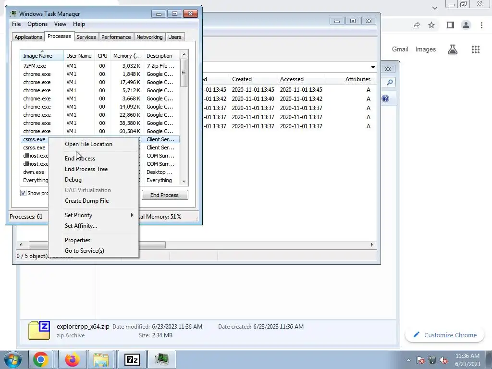Click horizontal scrollbar left arrow in file window
The image size is (492, 369).
(x=21, y=245)
